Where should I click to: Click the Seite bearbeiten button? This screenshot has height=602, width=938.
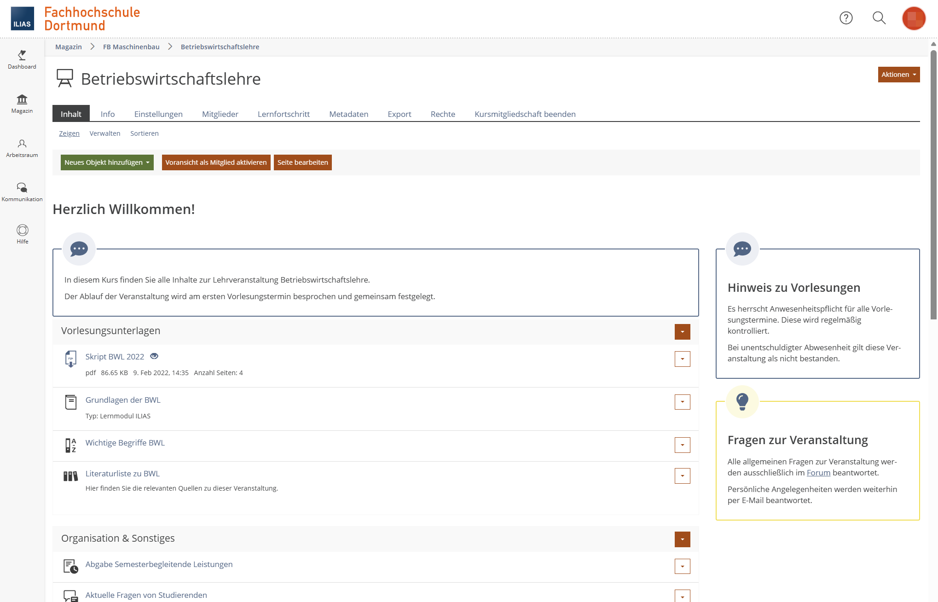click(302, 162)
